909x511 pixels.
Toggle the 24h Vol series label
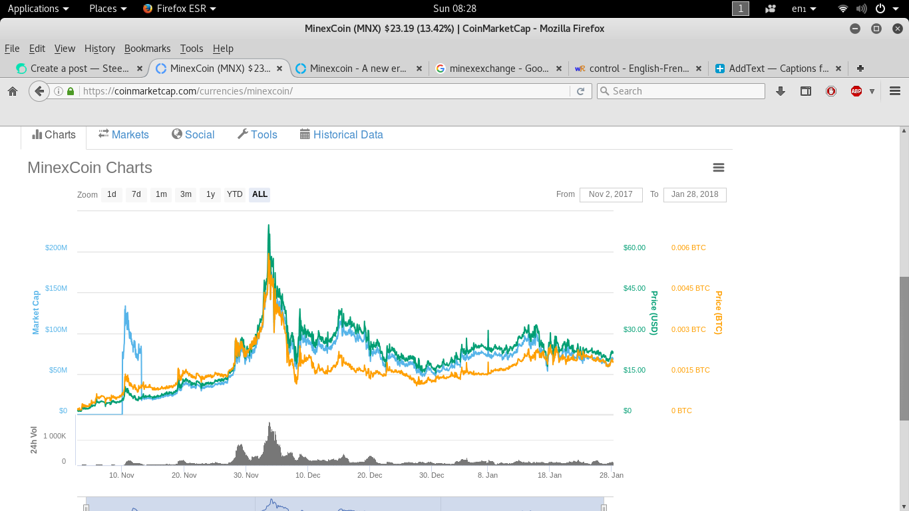tap(34, 440)
